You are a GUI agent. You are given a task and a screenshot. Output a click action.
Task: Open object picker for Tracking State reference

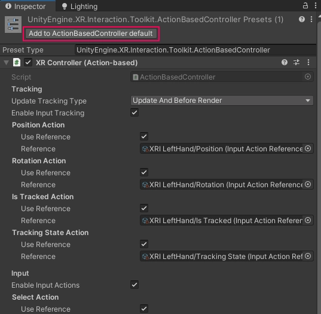[x=308, y=256]
